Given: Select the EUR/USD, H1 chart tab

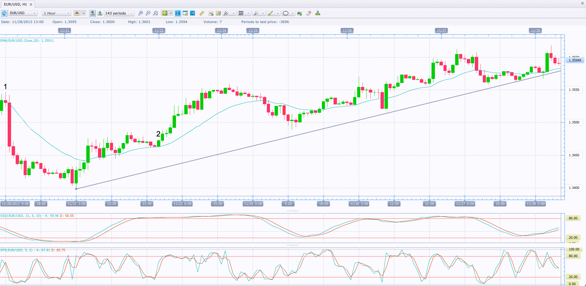Looking at the screenshot, I should point(15,4).
